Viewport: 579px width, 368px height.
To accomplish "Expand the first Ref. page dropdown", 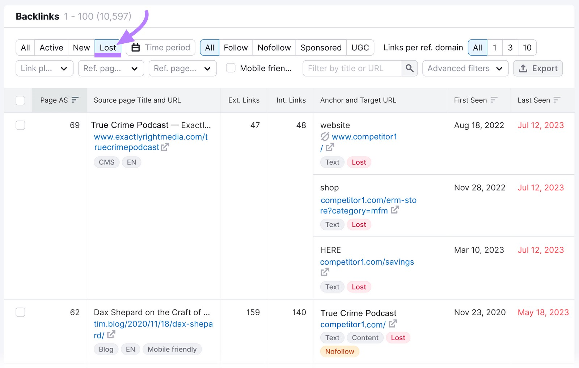I will [111, 68].
